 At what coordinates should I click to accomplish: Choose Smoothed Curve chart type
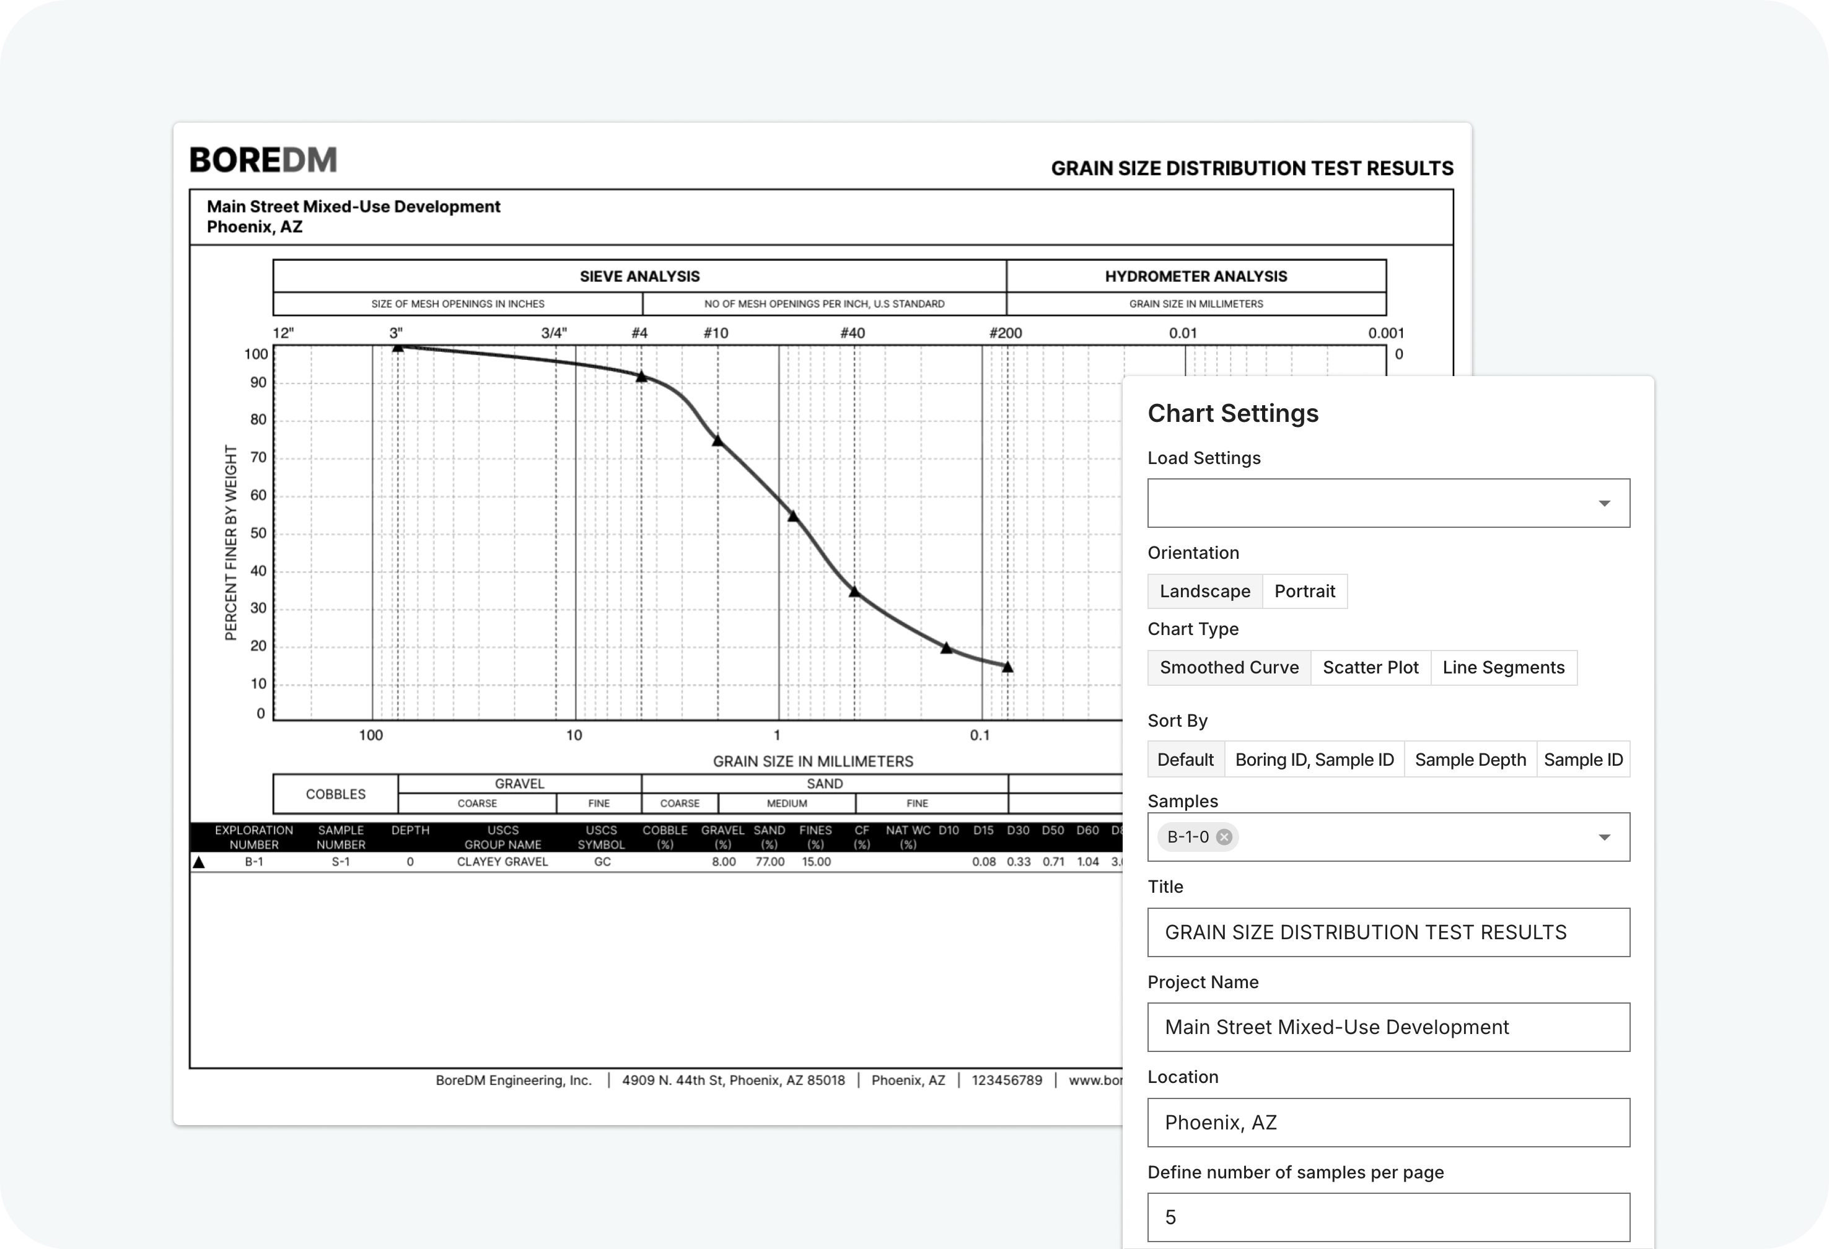[1229, 667]
